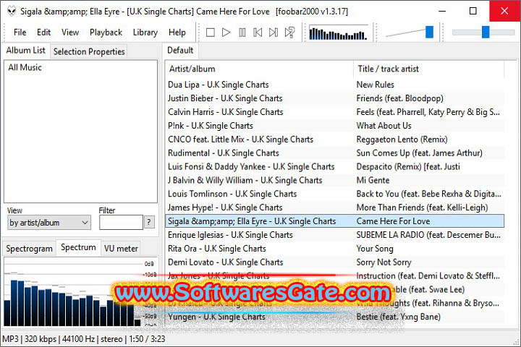This screenshot has width=521, height=347.
Task: Select the Default playlist tab
Action: [180, 51]
